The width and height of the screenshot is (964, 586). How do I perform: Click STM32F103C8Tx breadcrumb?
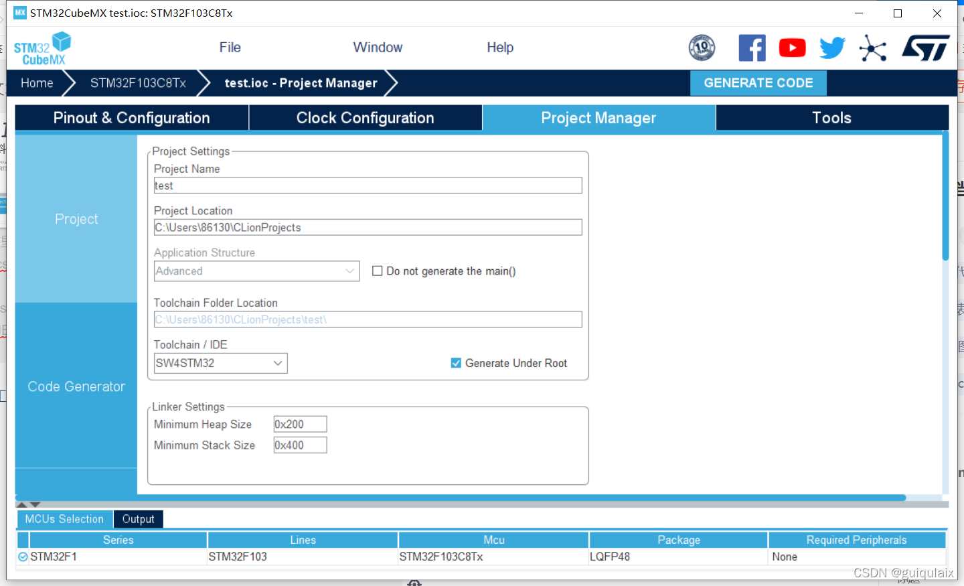click(138, 83)
